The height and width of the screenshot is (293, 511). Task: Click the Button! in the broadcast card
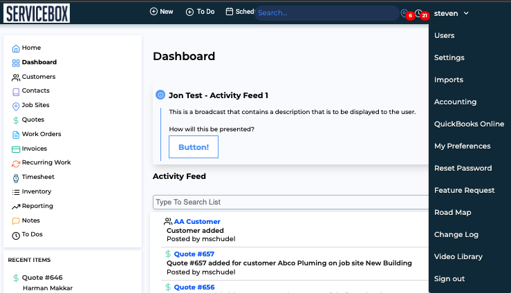pyautogui.click(x=193, y=147)
